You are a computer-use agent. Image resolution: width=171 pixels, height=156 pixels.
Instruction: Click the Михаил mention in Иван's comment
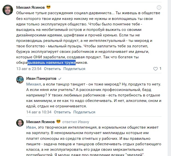click(34, 84)
